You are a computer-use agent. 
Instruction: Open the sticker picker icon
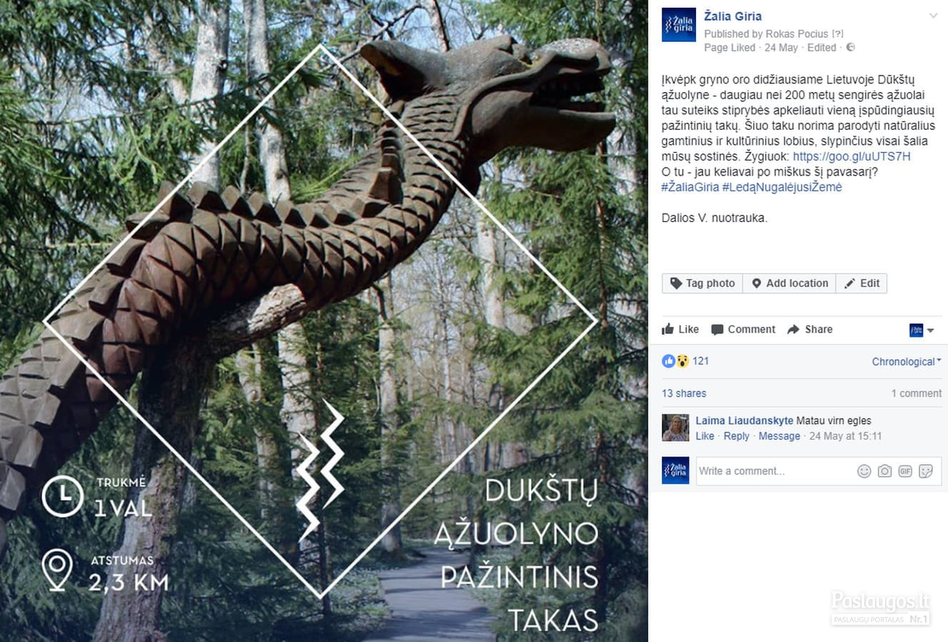click(x=926, y=472)
